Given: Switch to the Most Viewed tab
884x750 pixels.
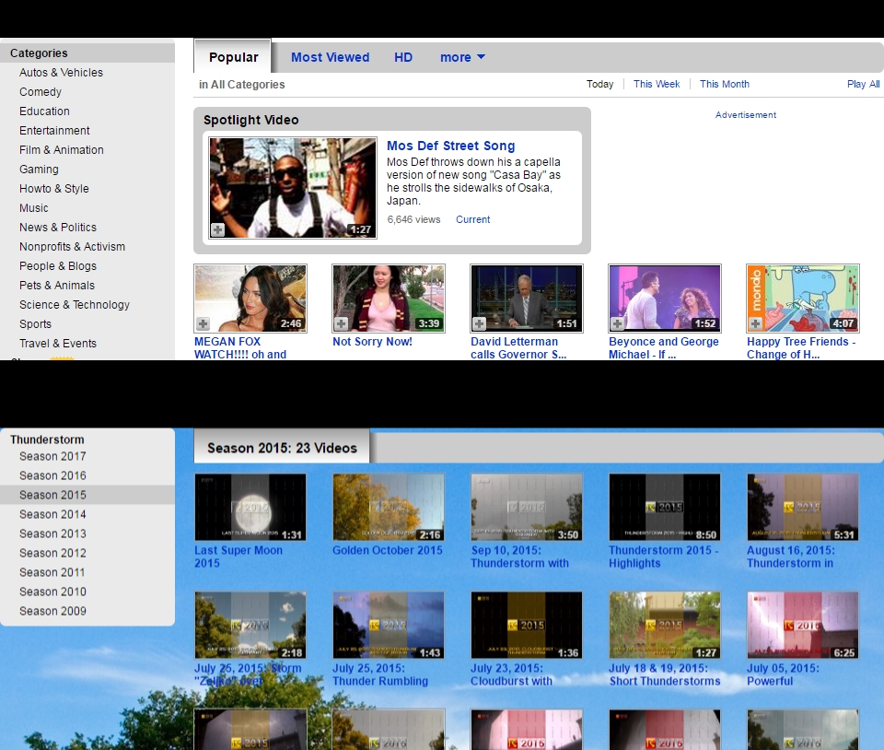Looking at the screenshot, I should coord(330,57).
